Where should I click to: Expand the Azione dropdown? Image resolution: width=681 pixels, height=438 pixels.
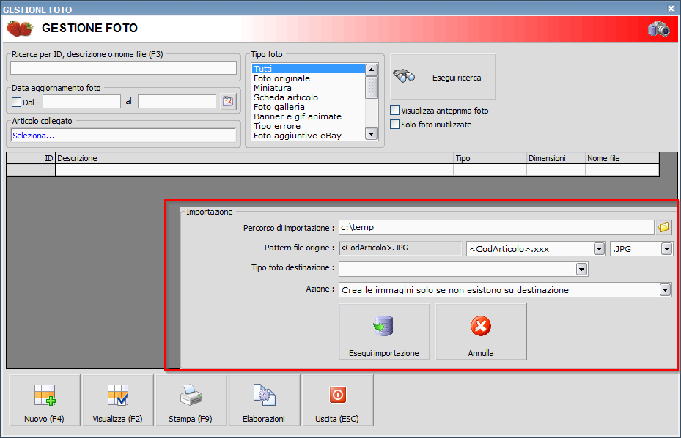[665, 289]
